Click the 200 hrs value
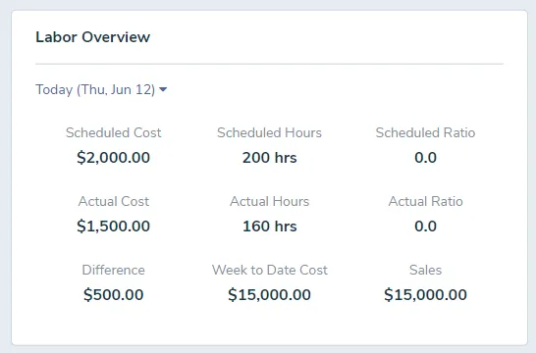536x353 pixels. pos(269,158)
